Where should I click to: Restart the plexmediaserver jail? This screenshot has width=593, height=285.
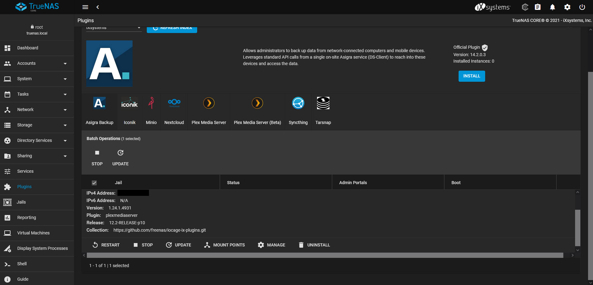[106, 245]
